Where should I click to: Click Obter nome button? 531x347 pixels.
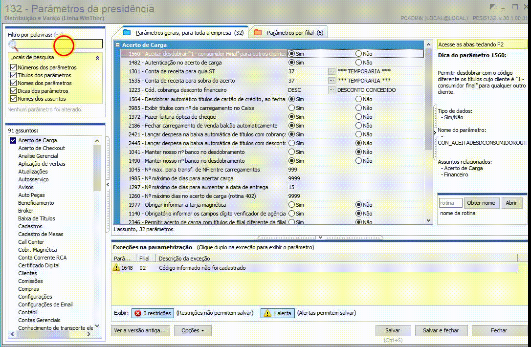pyautogui.click(x=481, y=203)
